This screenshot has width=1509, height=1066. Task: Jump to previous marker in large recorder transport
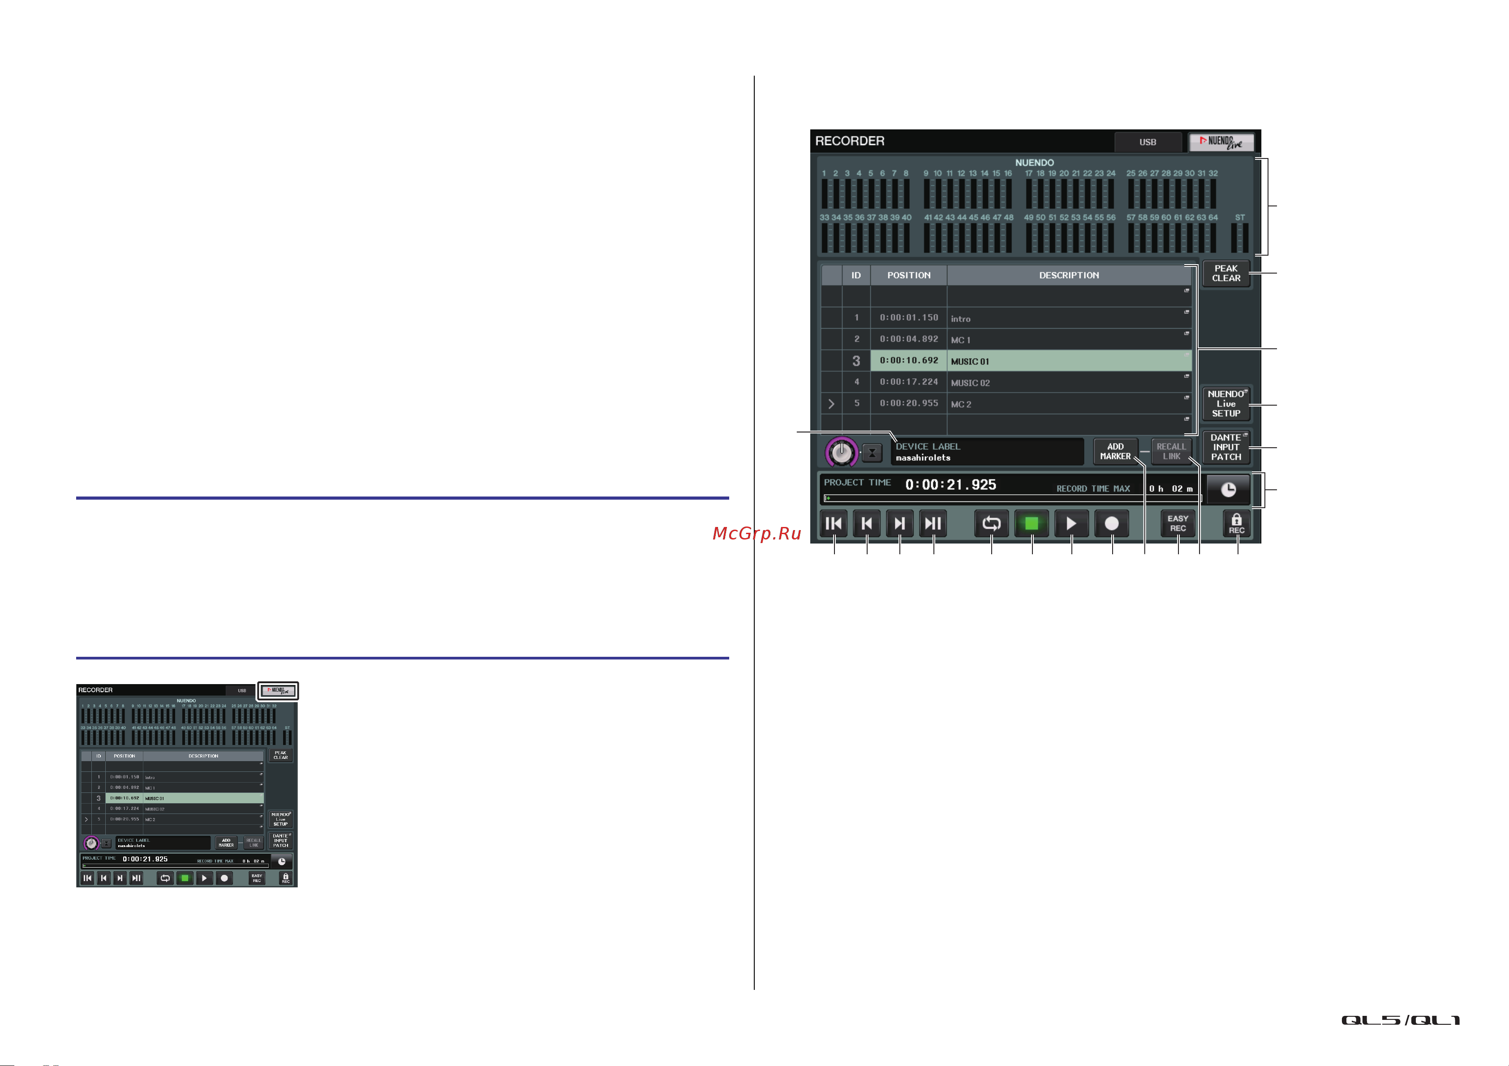pos(867,523)
